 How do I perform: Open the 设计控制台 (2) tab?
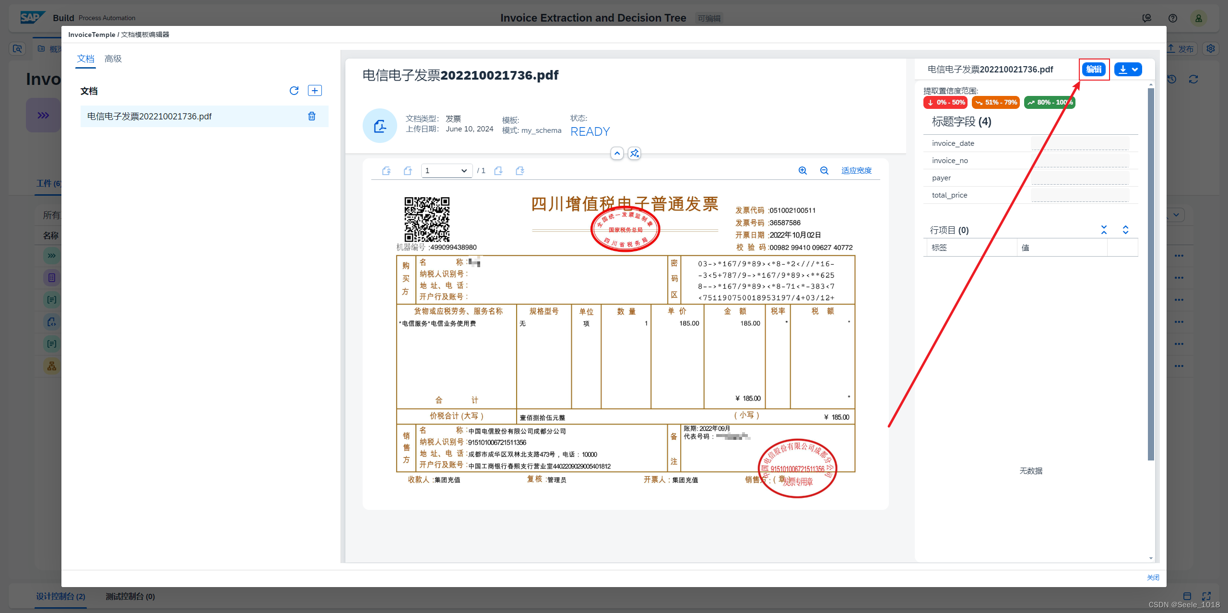point(60,596)
